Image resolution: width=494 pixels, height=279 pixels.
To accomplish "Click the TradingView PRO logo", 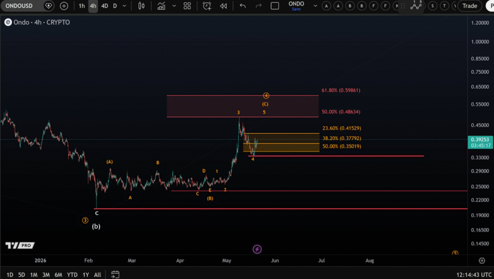I will (19, 245).
